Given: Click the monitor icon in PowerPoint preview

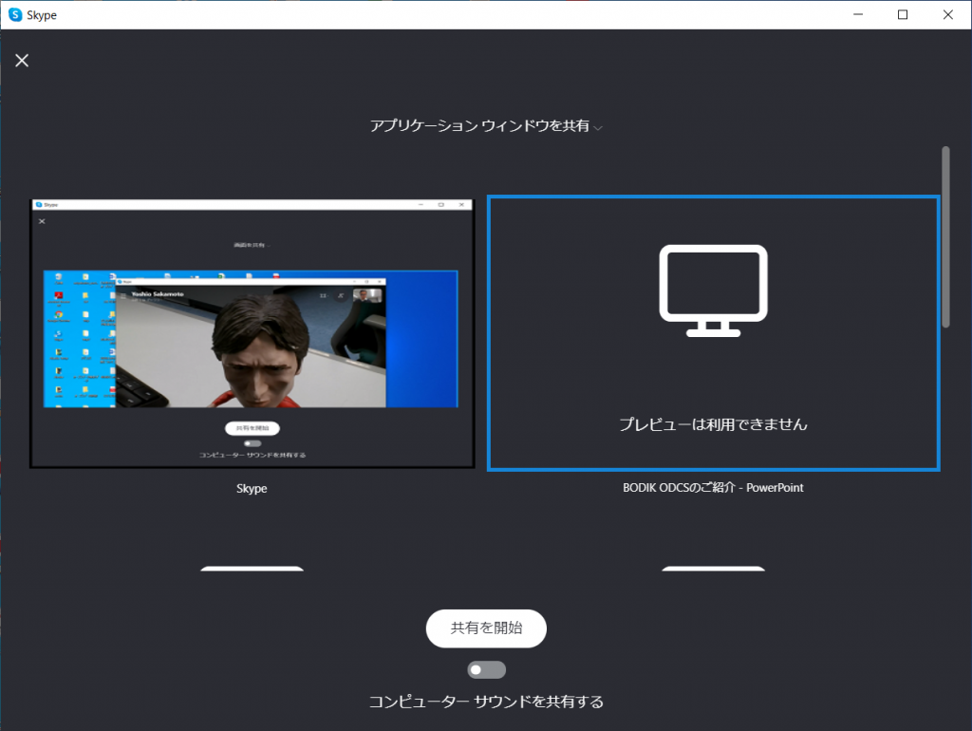Looking at the screenshot, I should point(713,291).
